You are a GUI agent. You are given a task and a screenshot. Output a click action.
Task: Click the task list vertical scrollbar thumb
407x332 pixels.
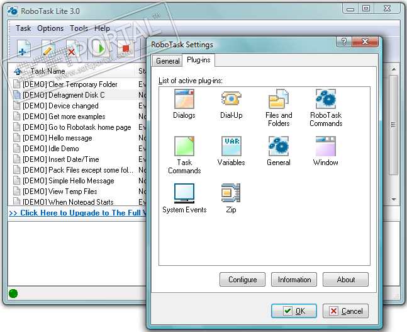[394, 125]
